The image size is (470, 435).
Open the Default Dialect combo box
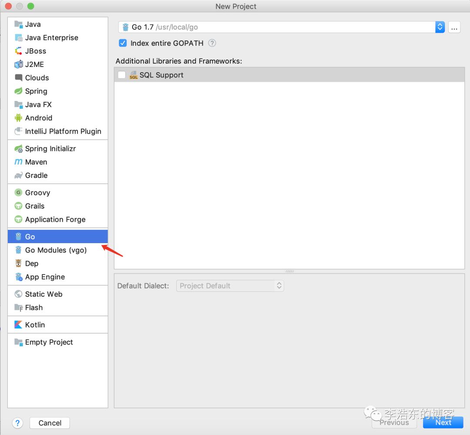(230, 286)
